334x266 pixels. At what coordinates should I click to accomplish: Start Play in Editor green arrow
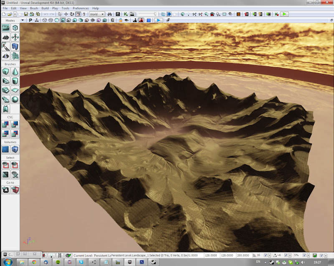click(x=284, y=14)
